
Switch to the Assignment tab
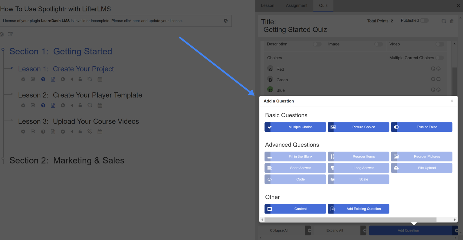[297, 6]
